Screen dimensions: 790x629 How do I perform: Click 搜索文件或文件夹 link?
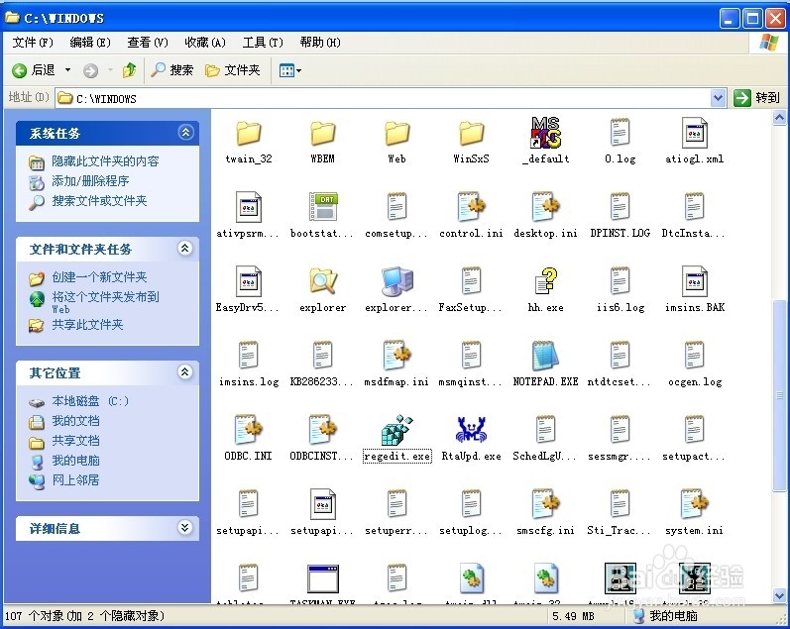(99, 201)
